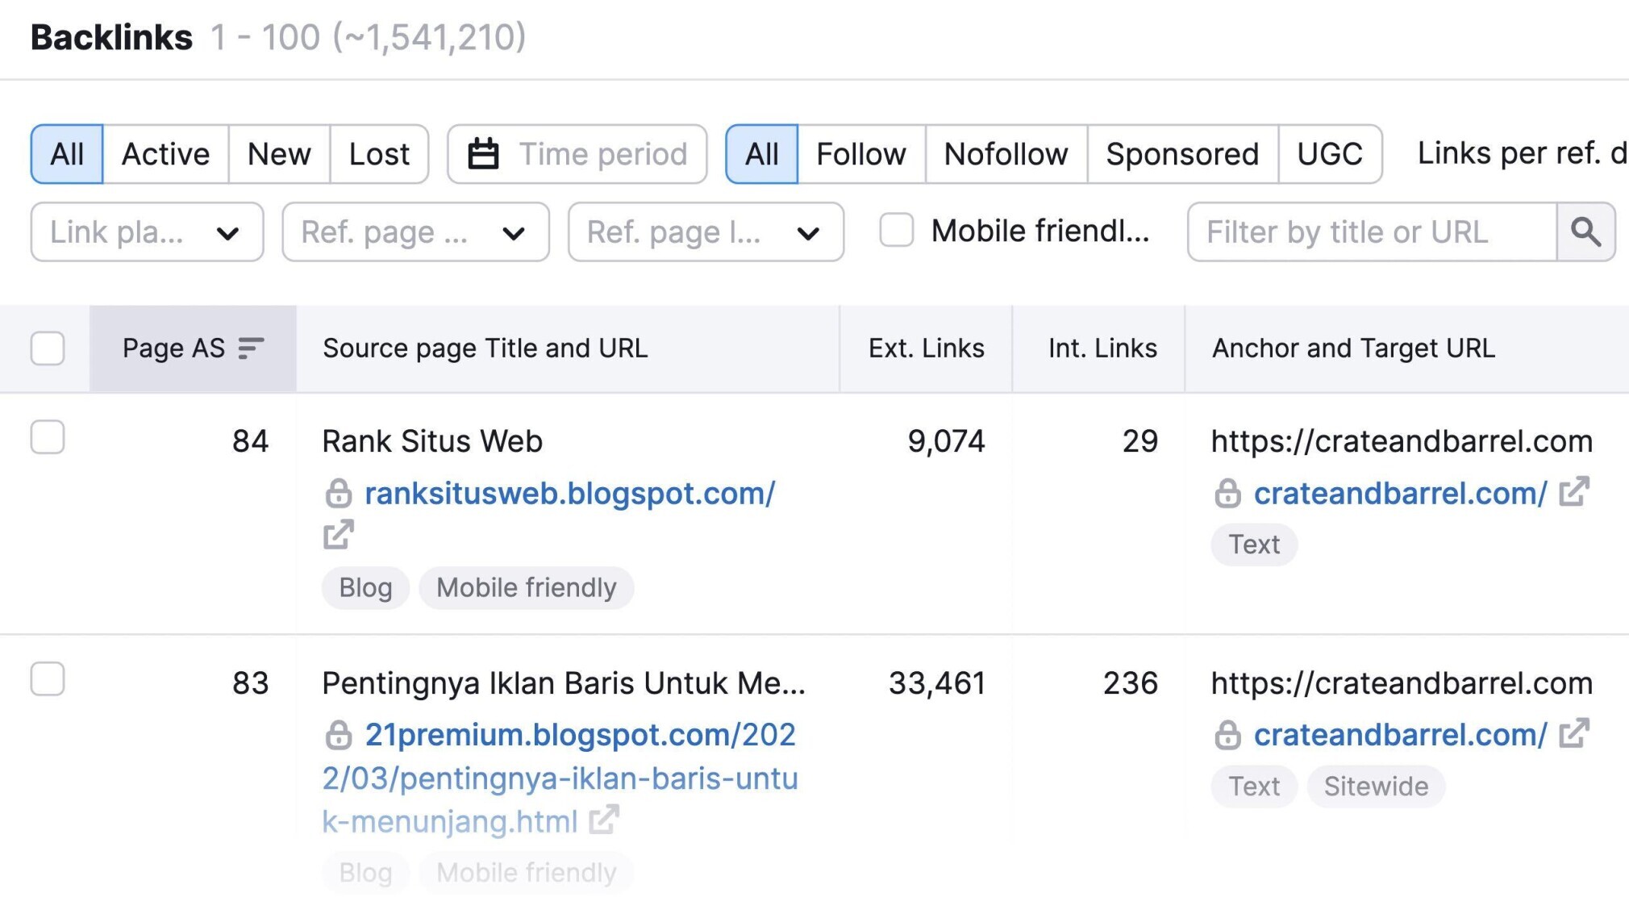Expand the Ref. page l... dropdown
1629x914 pixels.
coord(706,232)
